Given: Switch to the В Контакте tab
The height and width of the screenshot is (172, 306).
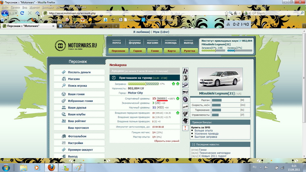Looking at the screenshot, I should tap(74, 26).
